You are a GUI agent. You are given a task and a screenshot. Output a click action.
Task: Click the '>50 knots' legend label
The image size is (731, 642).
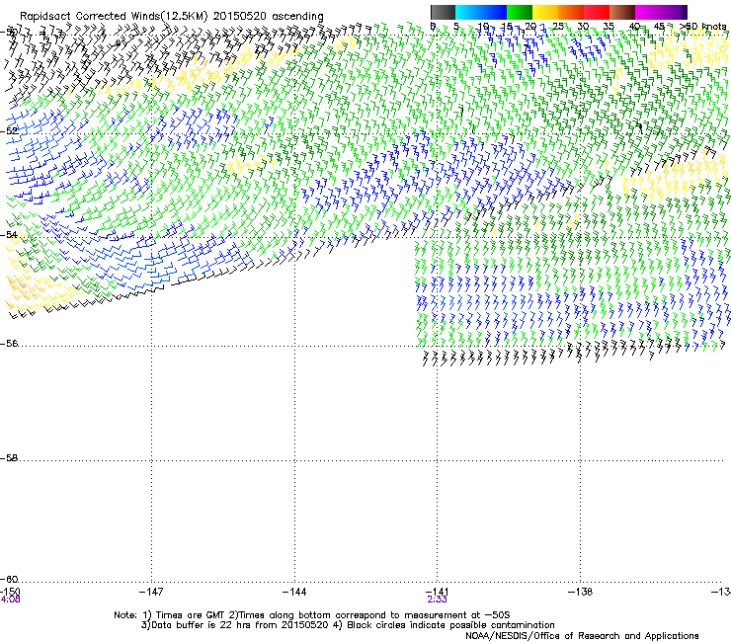[703, 27]
